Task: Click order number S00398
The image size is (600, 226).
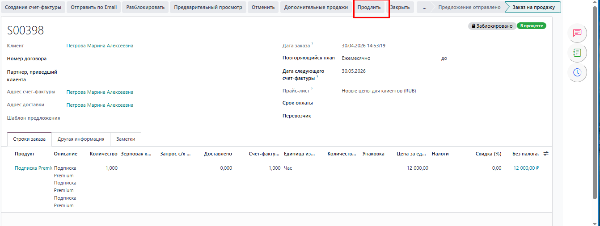Action: 25,30
